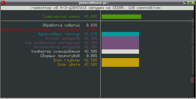Select the 'Интерполятор шейдеров' label
This screenshot has height=99, width=196.
57,47
